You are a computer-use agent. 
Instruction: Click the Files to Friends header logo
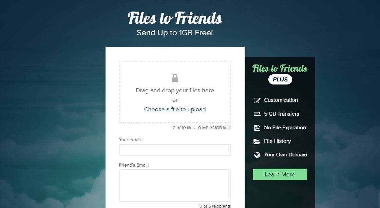pos(175,18)
